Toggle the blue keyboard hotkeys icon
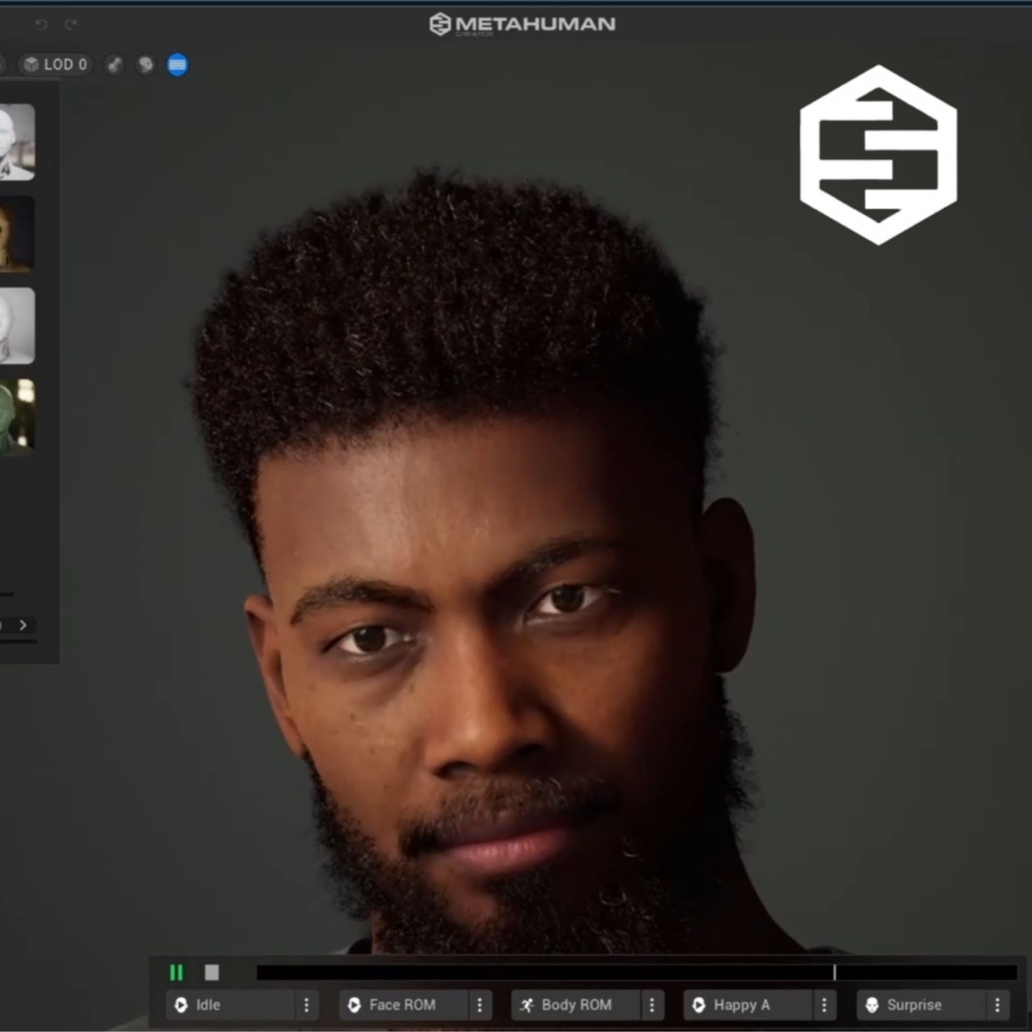1032x1032 pixels. point(177,65)
